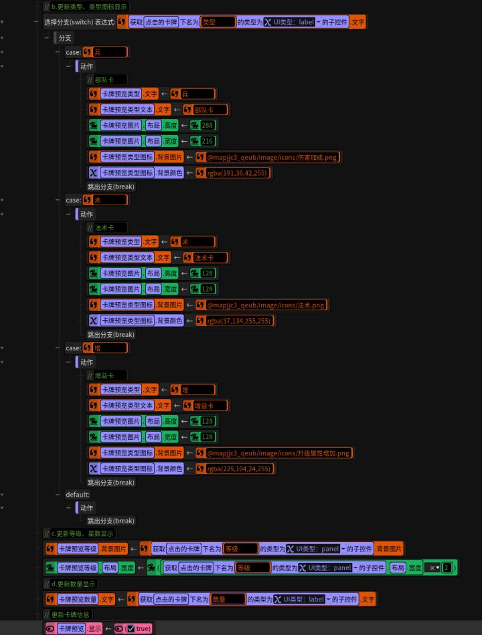Viewport: 482px width, 635px height.
Task: Collapse the case 术 branch
Action: coord(58,200)
